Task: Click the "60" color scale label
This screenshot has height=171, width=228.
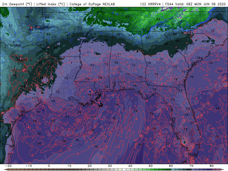Action: coord(171,166)
